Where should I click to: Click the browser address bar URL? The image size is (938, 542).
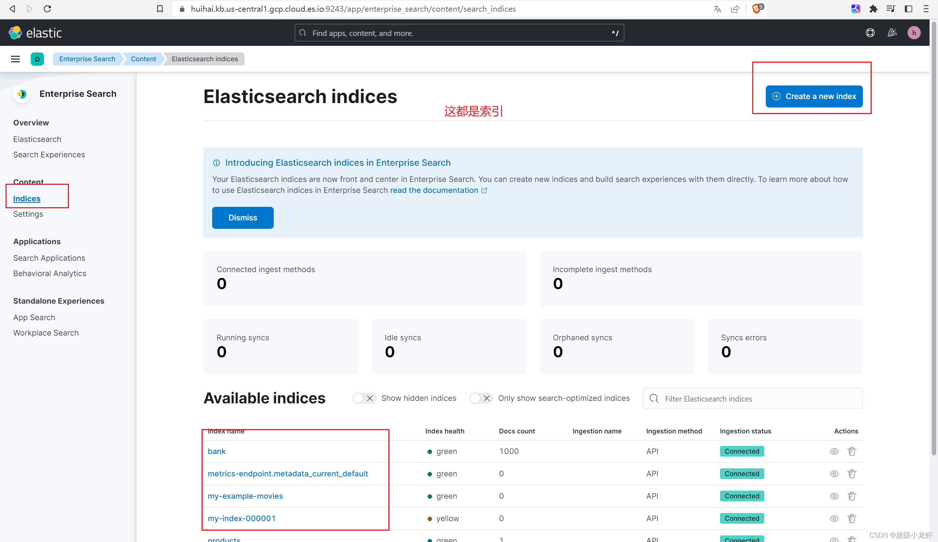coord(353,9)
